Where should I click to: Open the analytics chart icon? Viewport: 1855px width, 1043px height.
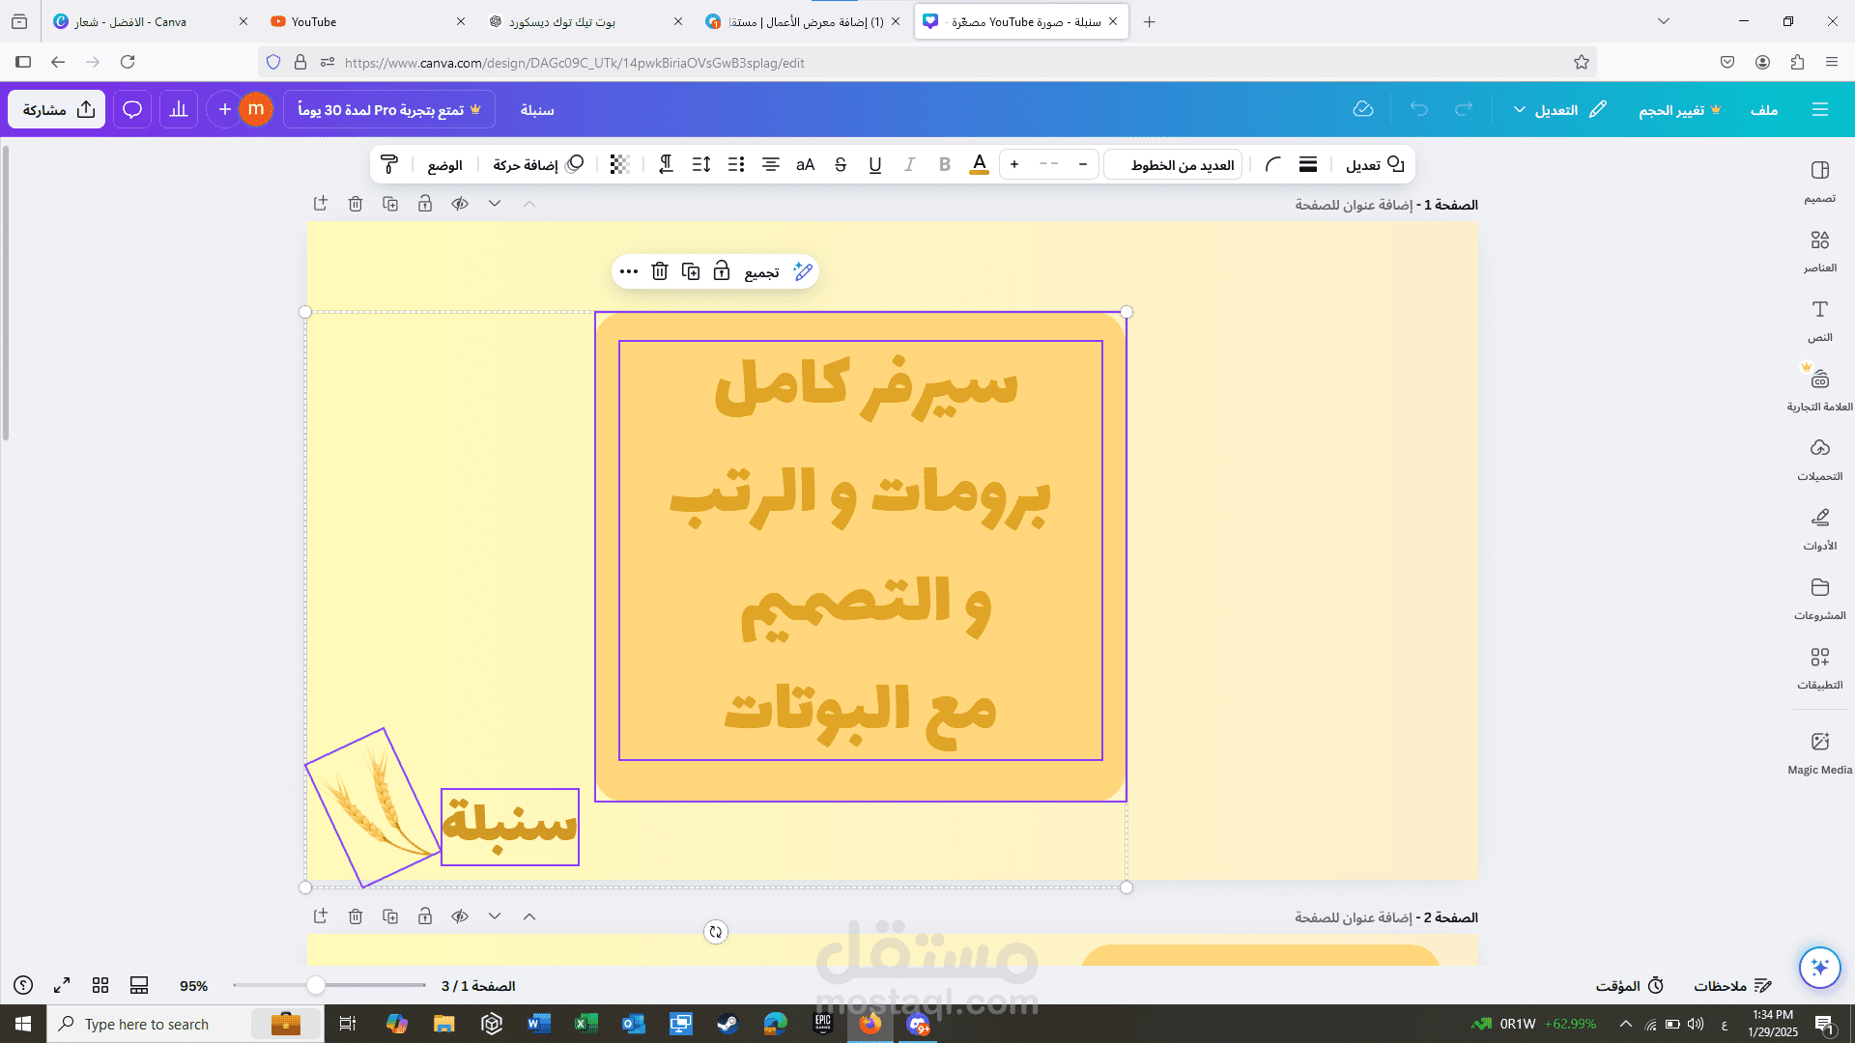(x=179, y=109)
